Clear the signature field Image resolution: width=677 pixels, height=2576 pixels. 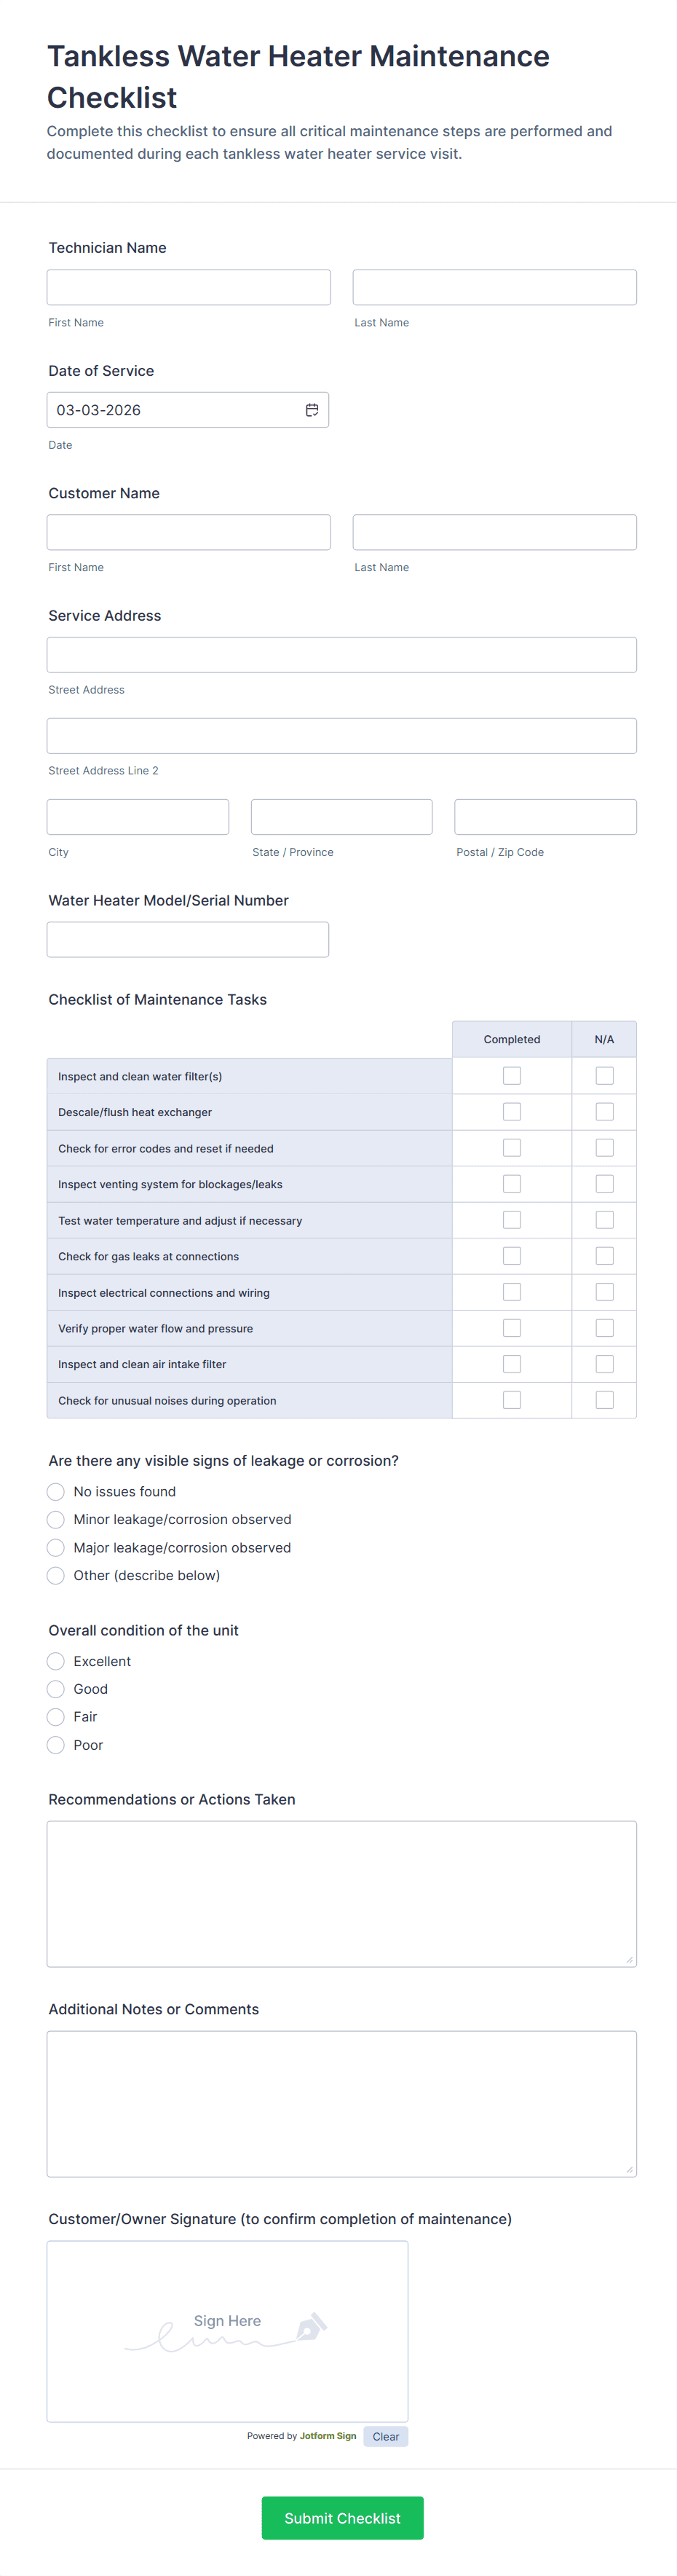coord(385,2436)
